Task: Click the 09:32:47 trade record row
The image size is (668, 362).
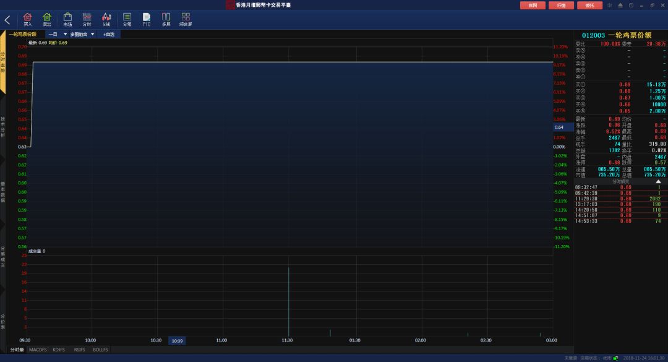Action: [x=620, y=187]
